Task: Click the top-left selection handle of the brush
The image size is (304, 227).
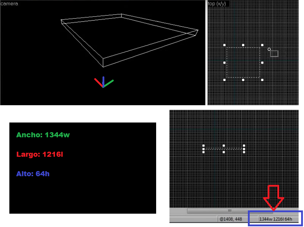Action: click(x=225, y=45)
